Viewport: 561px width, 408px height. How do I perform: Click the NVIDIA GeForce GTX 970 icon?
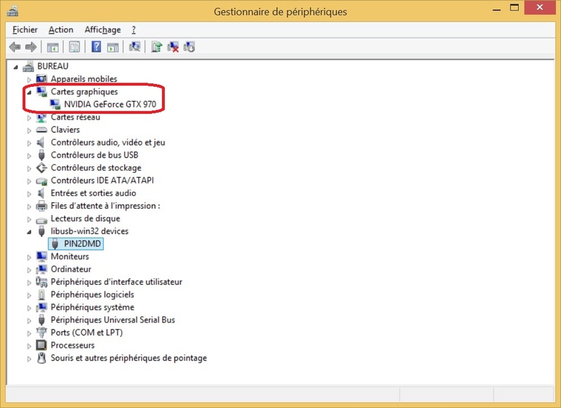pos(55,104)
